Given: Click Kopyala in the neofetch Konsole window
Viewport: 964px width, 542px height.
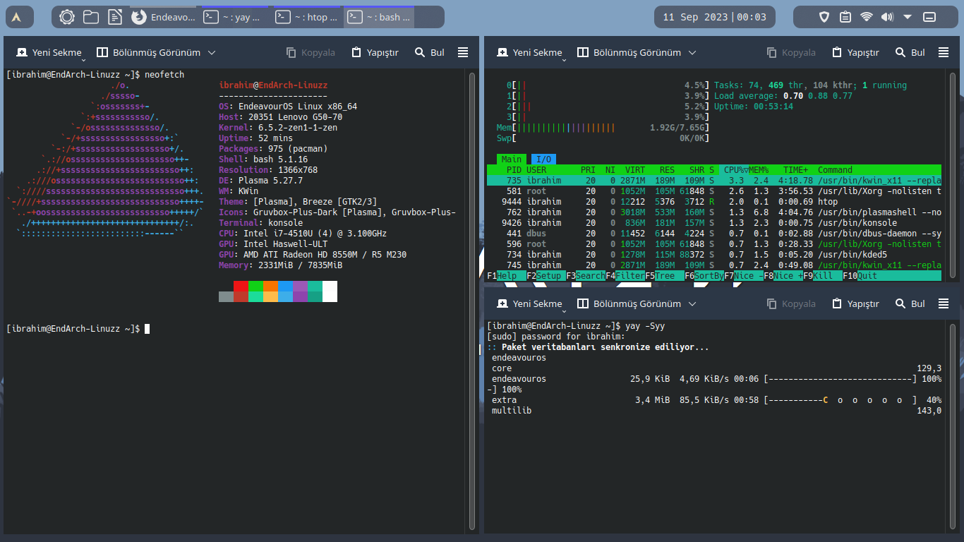Looking at the screenshot, I should (311, 52).
